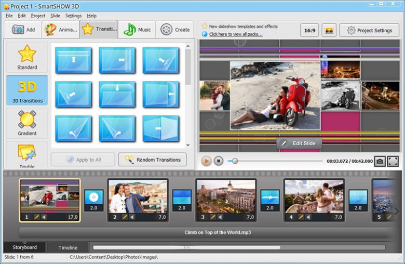Choose the fold-down box 3D transition
The image size is (405, 264).
pos(117,95)
